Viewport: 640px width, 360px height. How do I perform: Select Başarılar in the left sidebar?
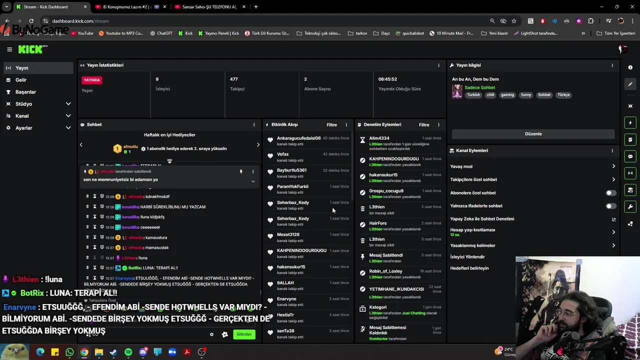(38, 92)
